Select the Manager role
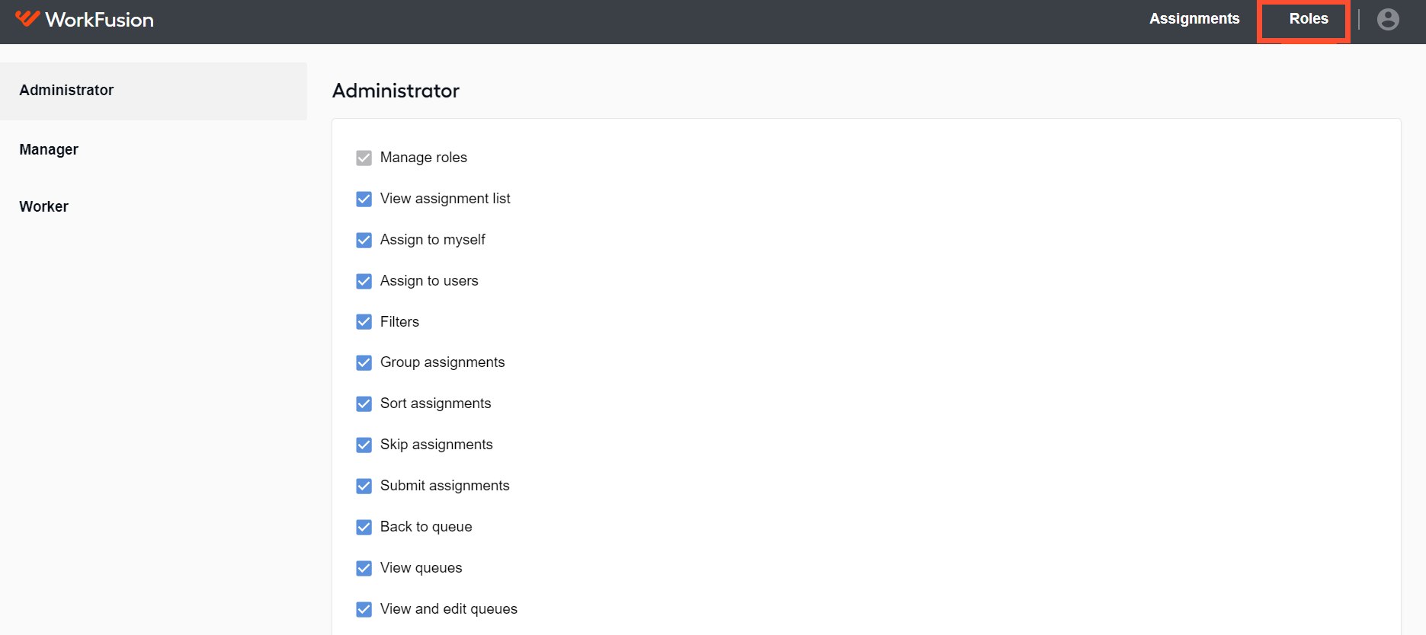1426x635 pixels. (153, 149)
